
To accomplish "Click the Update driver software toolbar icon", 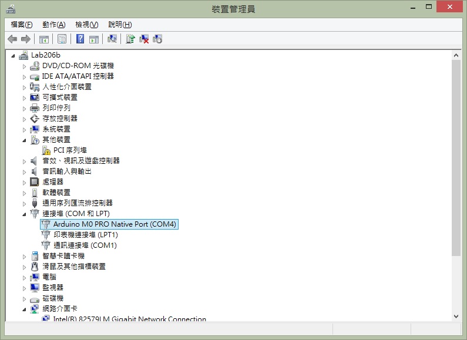I will pyautogui.click(x=130, y=39).
